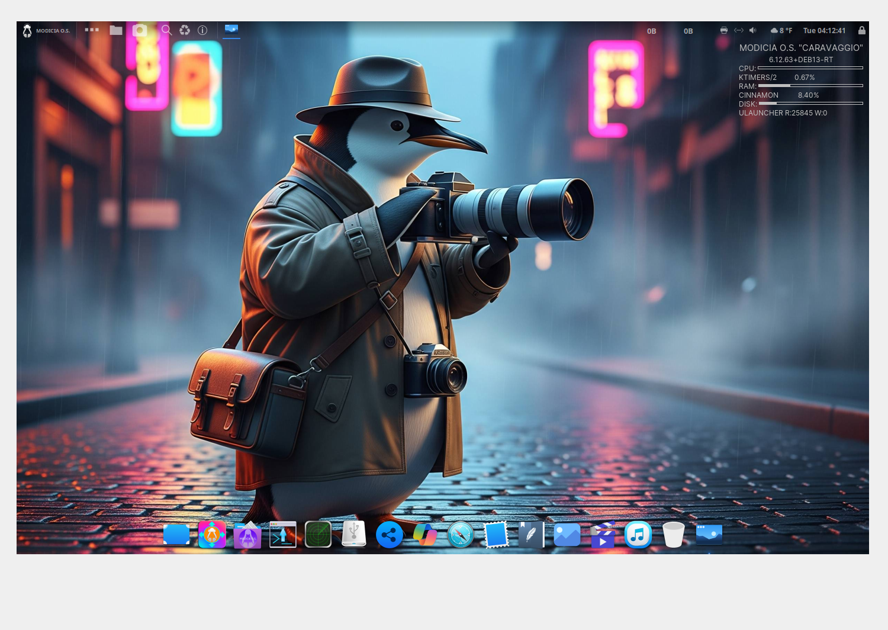Show the weather applet showing 8 °F
This screenshot has width=888, height=630.
click(781, 30)
